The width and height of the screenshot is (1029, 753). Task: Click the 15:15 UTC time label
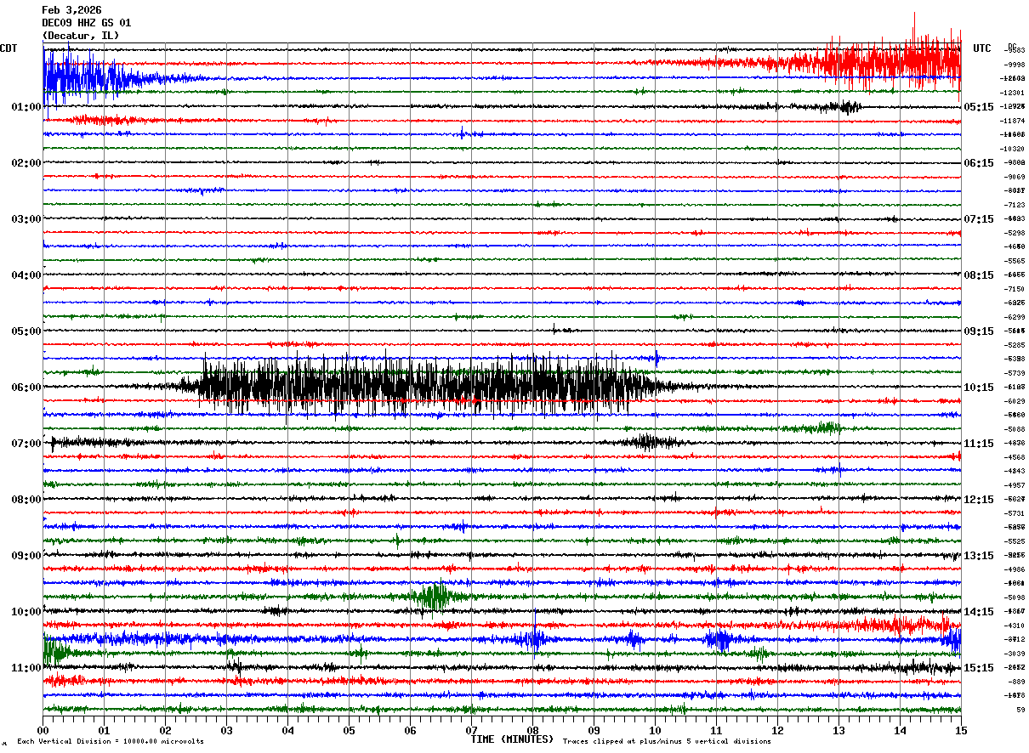click(x=979, y=668)
